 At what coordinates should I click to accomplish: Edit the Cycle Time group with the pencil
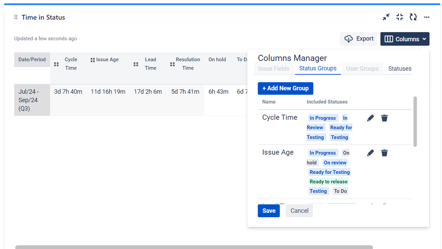point(370,118)
